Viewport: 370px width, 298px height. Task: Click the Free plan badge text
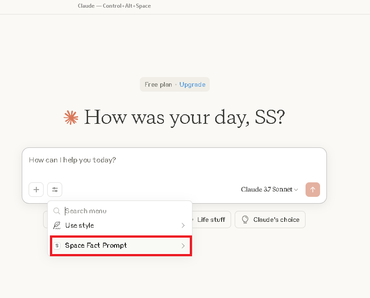158,85
